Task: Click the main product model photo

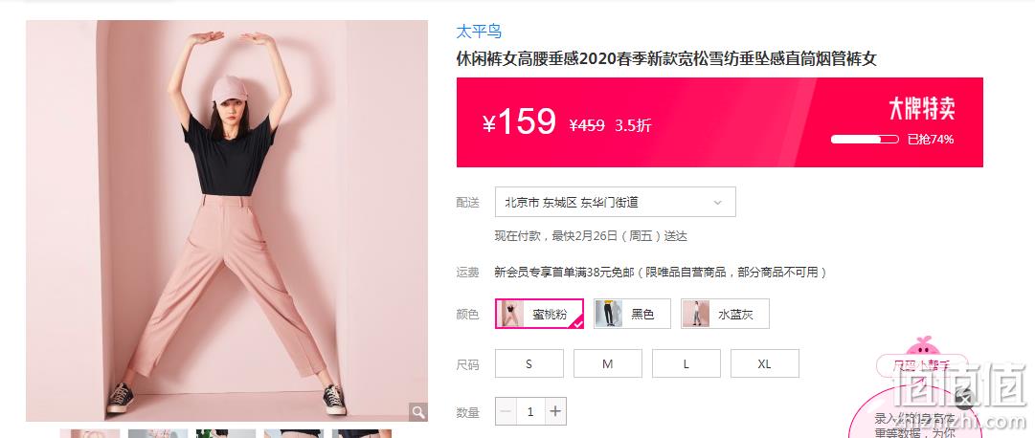Action: tap(227, 221)
